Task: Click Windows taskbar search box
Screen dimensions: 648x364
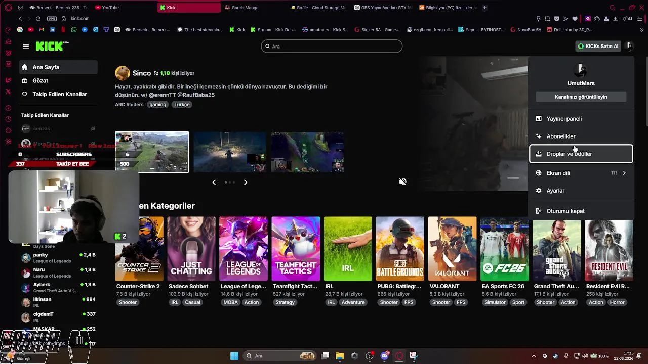Action: (280, 356)
